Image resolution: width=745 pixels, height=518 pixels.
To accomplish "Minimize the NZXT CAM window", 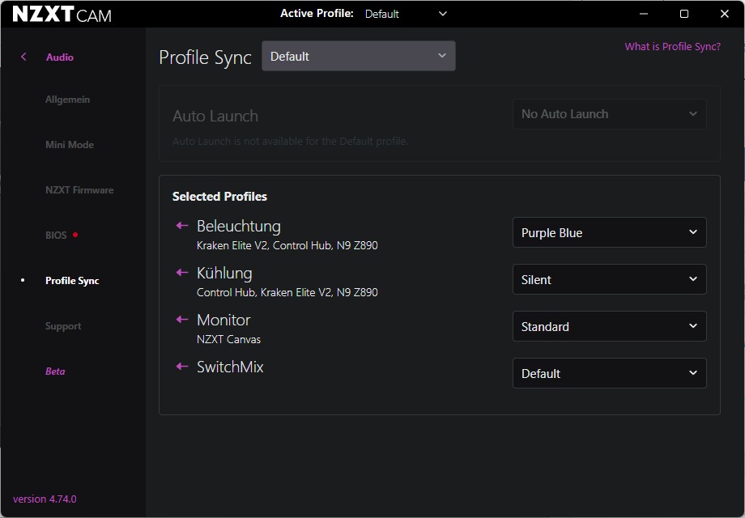I will click(x=644, y=14).
